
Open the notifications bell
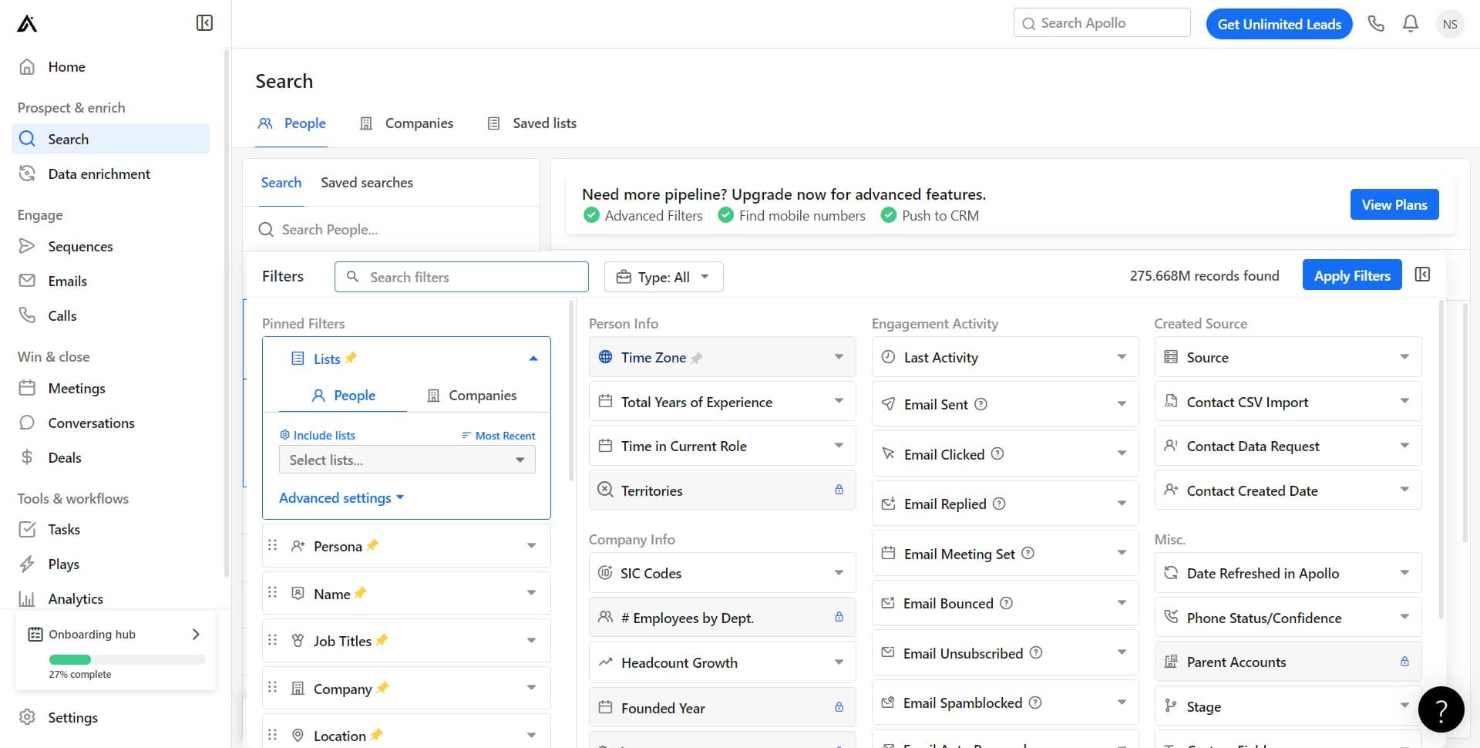1411,24
